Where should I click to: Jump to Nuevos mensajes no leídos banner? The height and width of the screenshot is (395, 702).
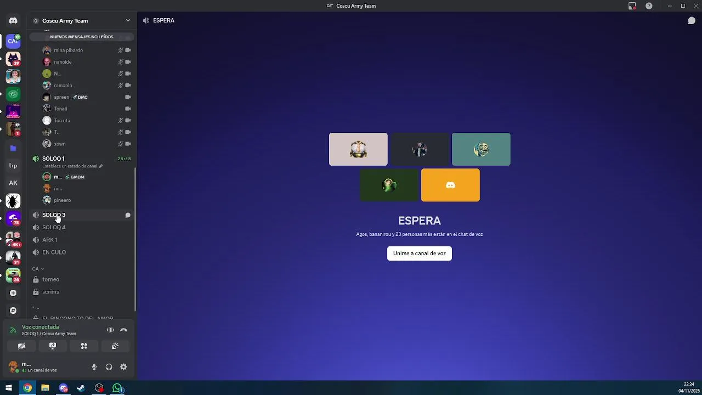[82, 37]
